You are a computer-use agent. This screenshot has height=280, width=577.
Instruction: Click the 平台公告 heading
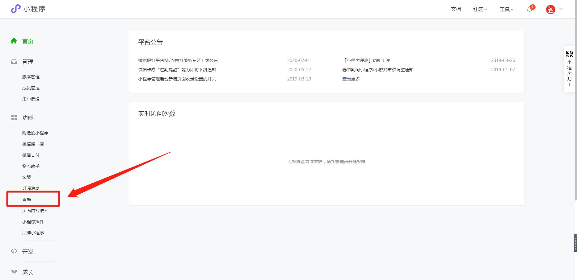pyautogui.click(x=150, y=42)
